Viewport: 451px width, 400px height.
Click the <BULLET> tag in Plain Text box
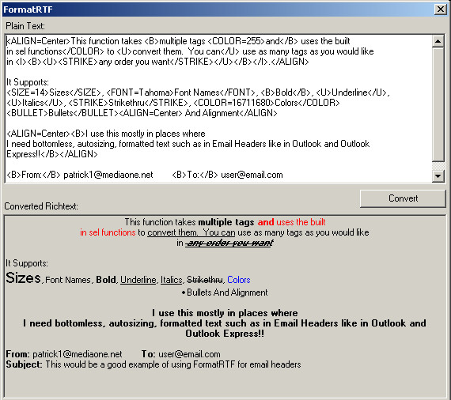click(28, 113)
